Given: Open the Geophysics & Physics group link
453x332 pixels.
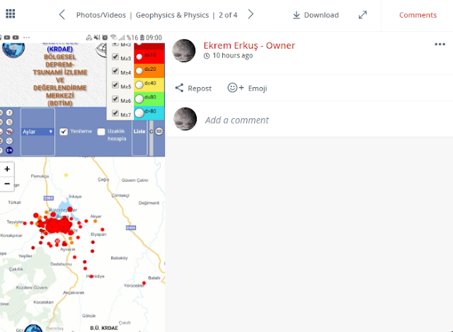Looking at the screenshot, I should click(172, 15).
